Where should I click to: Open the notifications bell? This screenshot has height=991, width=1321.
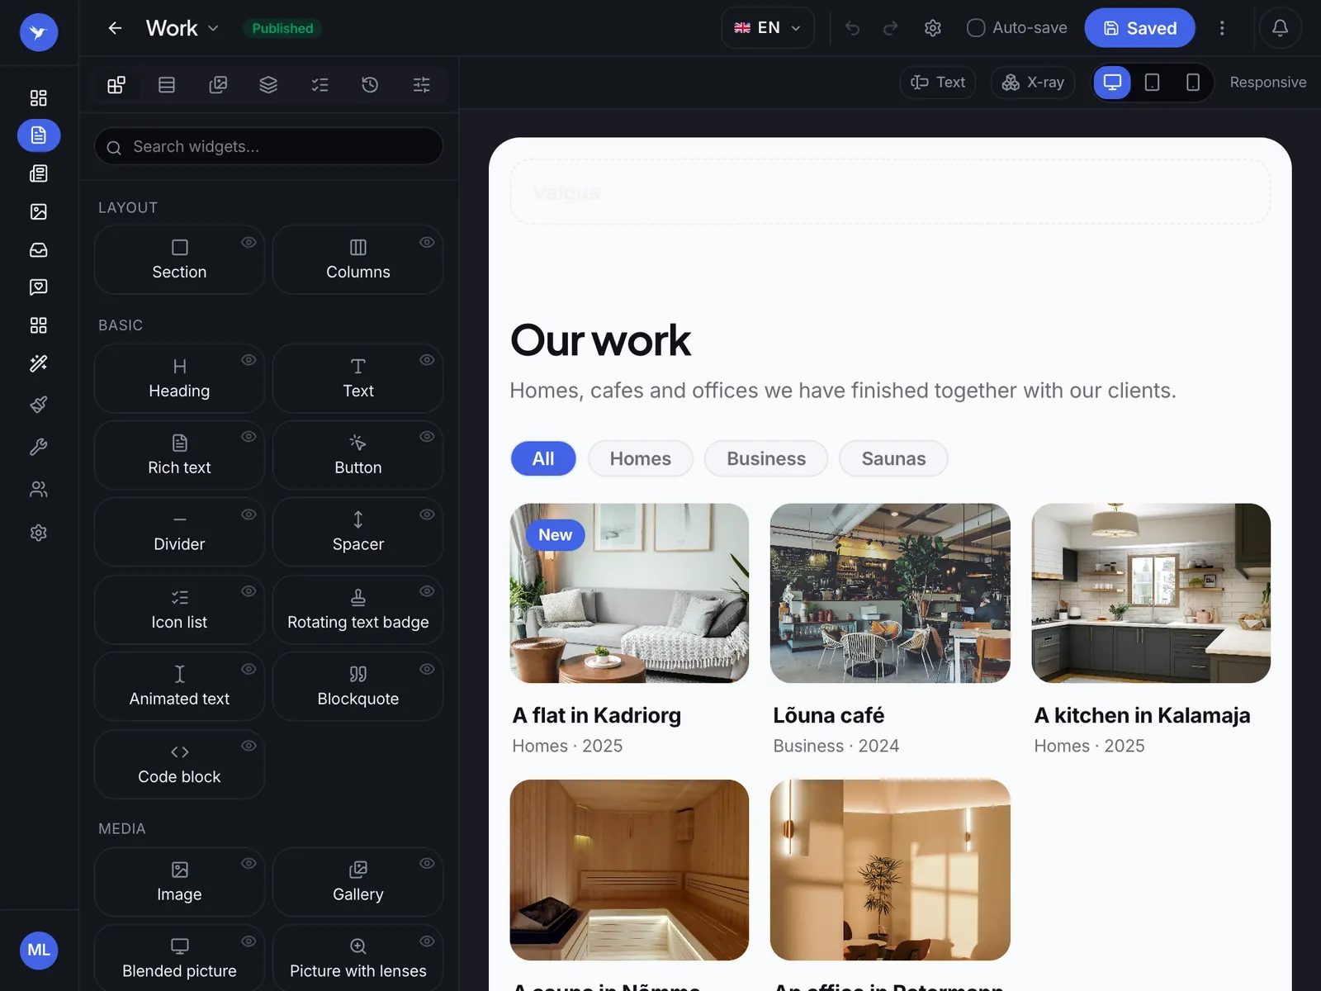coord(1280,28)
